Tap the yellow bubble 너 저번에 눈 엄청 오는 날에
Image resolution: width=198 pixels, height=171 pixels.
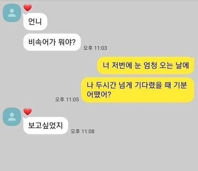146,65
